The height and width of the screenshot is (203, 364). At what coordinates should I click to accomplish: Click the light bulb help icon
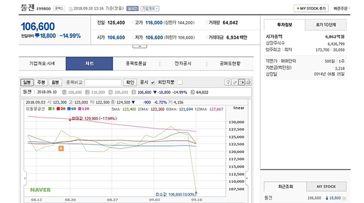pos(228,82)
